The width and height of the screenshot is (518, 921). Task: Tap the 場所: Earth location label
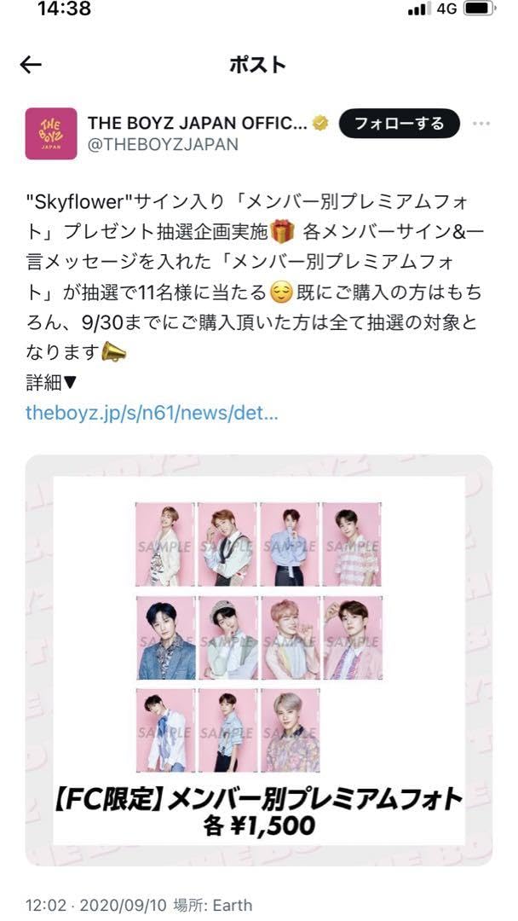point(213,905)
